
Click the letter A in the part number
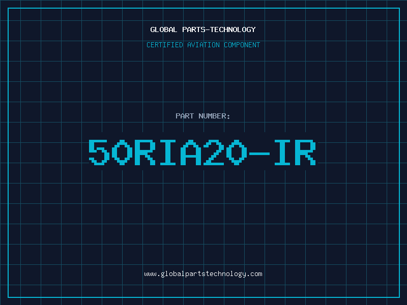[x=191, y=152]
